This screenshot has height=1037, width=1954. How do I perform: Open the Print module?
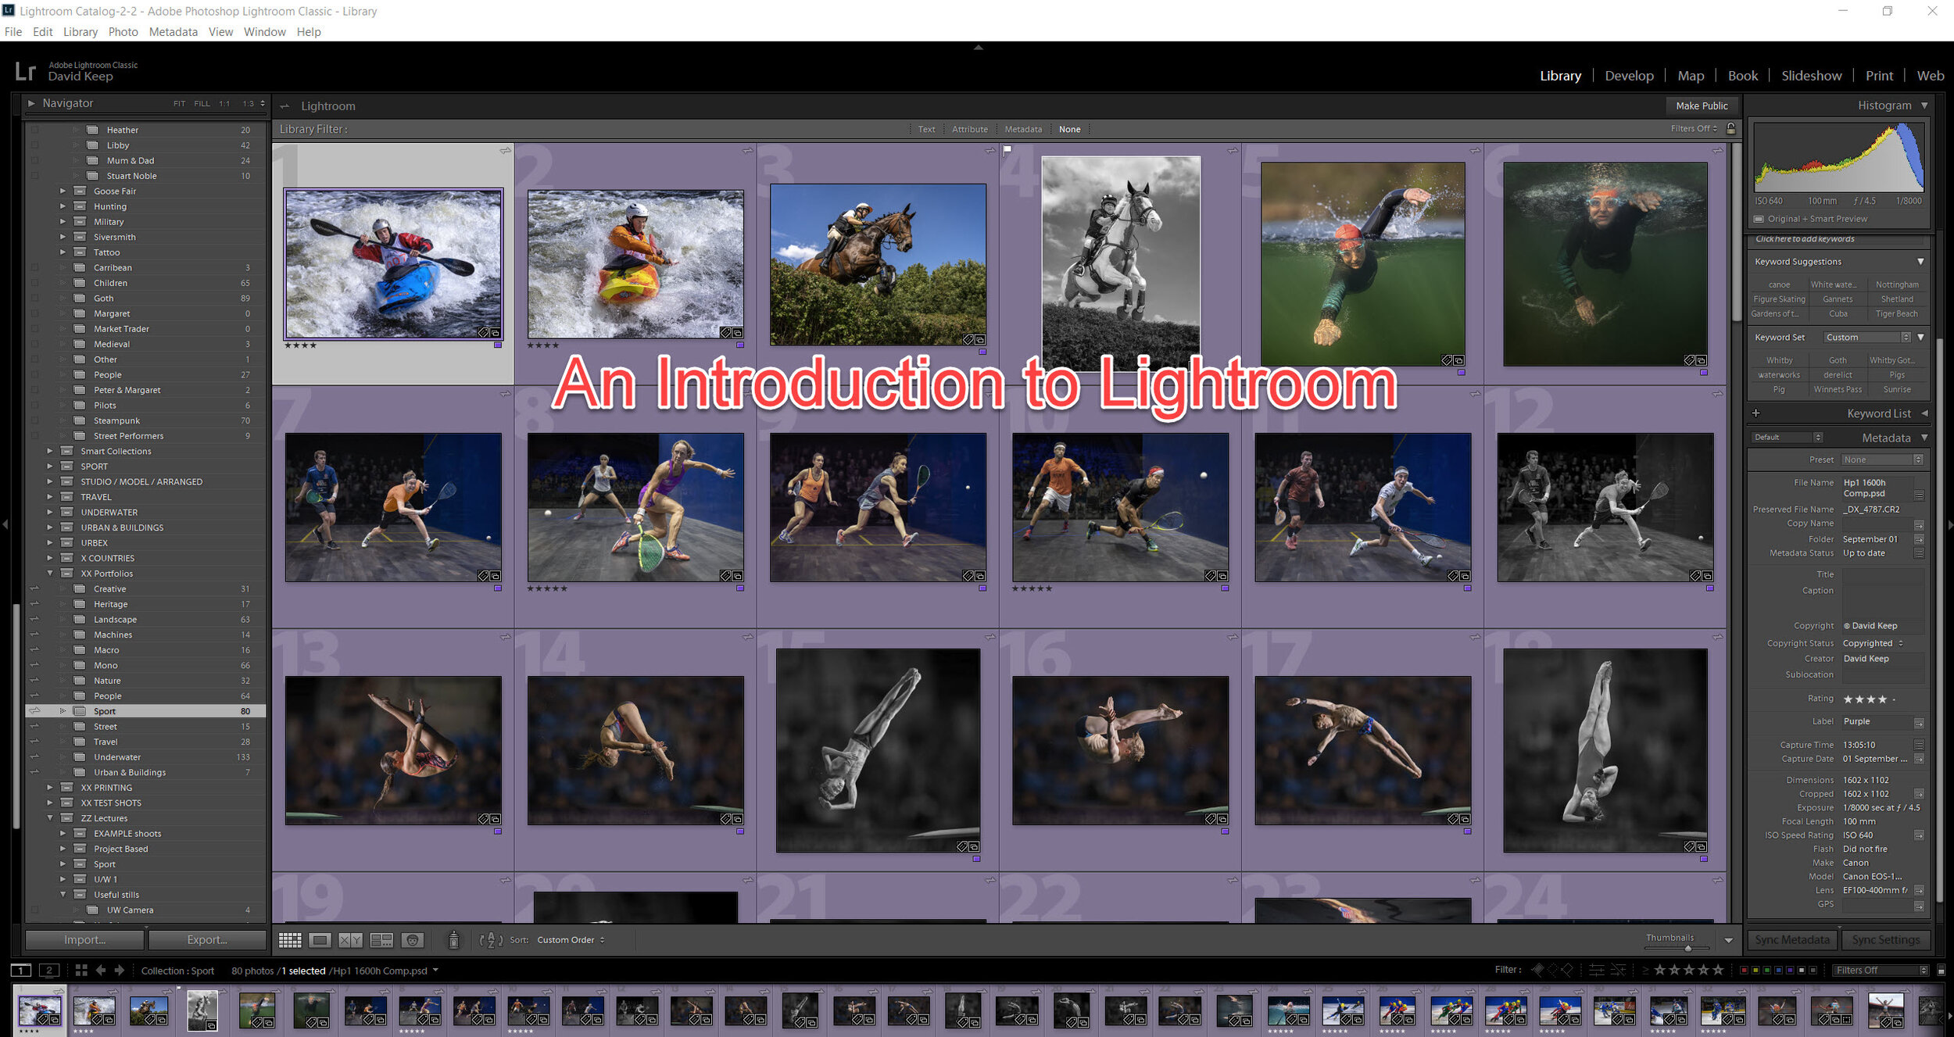1879,76
